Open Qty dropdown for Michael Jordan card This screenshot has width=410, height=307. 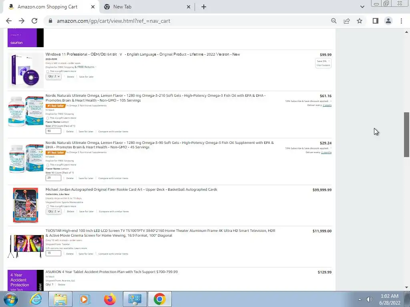(54, 211)
